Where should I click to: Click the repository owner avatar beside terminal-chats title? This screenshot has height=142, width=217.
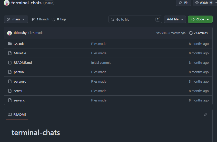click(6, 3)
